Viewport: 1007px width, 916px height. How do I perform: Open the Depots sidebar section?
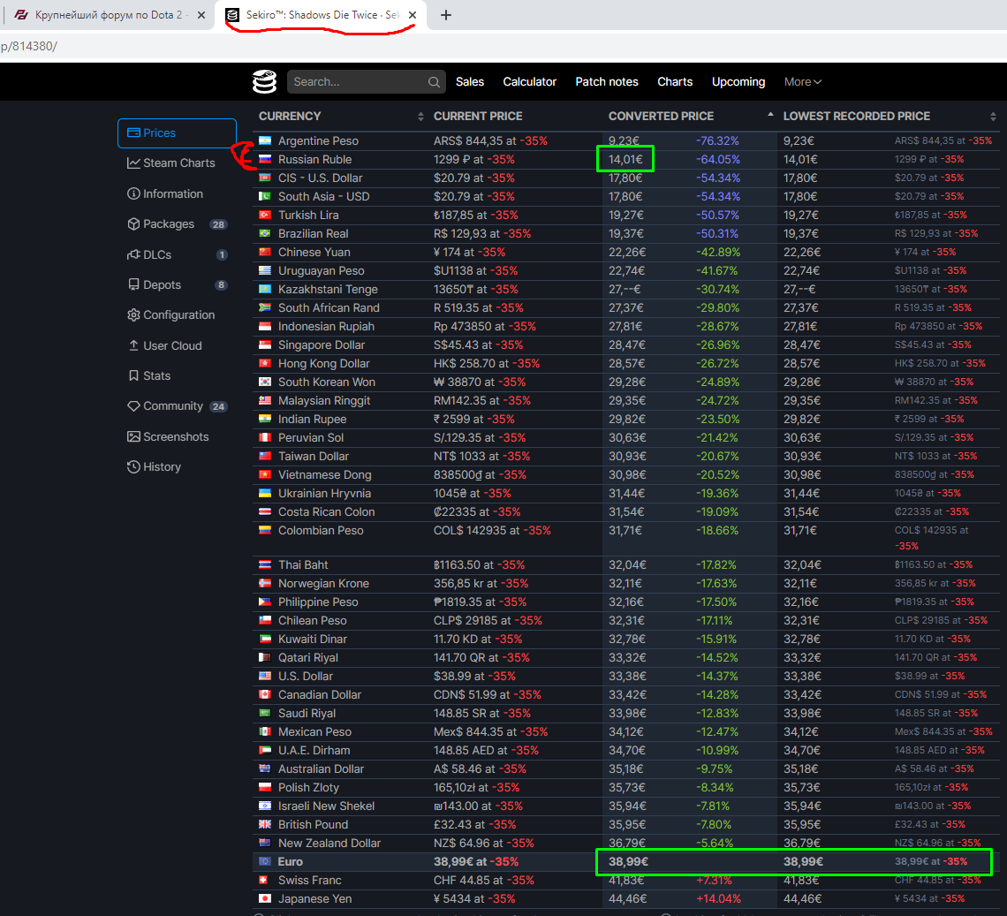point(162,285)
